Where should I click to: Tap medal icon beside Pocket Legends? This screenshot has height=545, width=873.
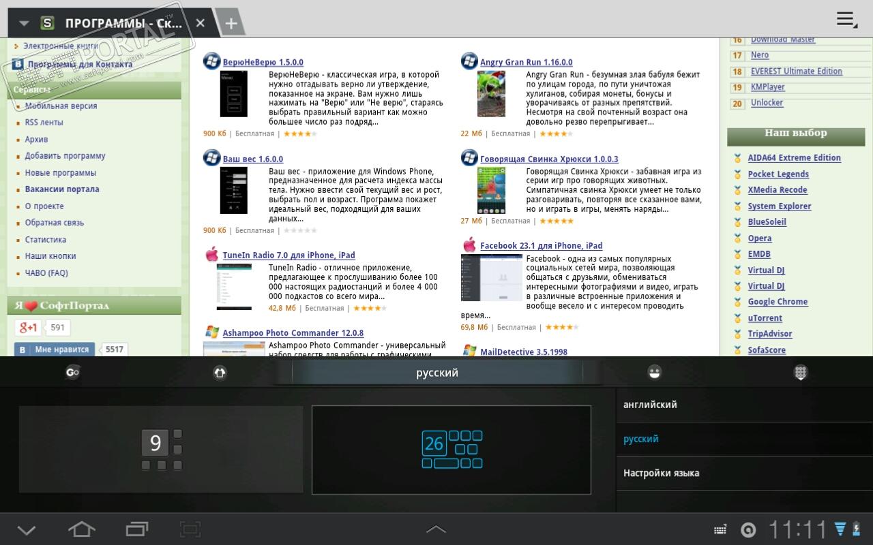[737, 174]
